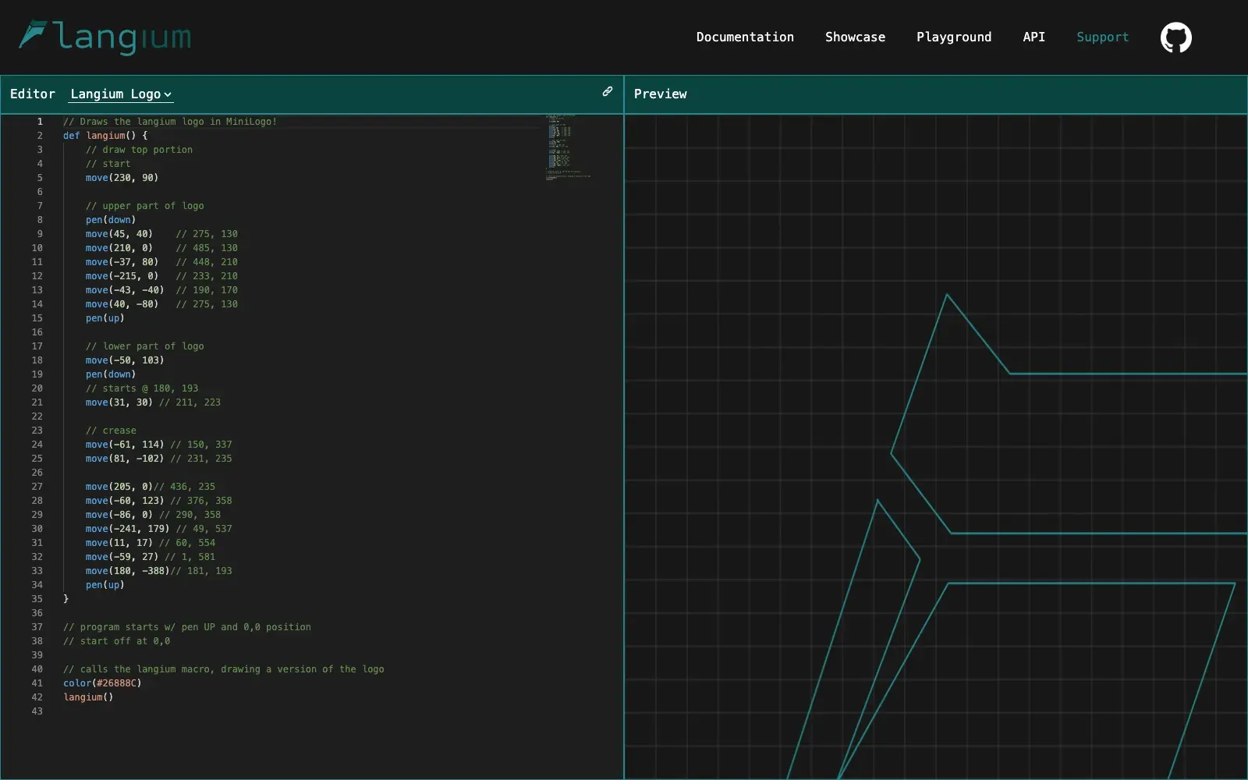Click the "// program starts w/ pen UP" comment

click(187, 627)
